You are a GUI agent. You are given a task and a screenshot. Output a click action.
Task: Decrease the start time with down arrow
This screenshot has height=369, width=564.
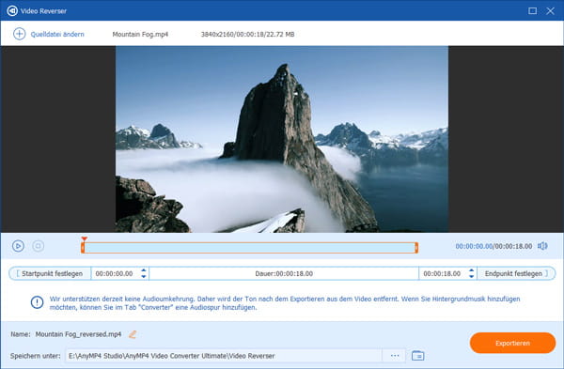pos(144,277)
